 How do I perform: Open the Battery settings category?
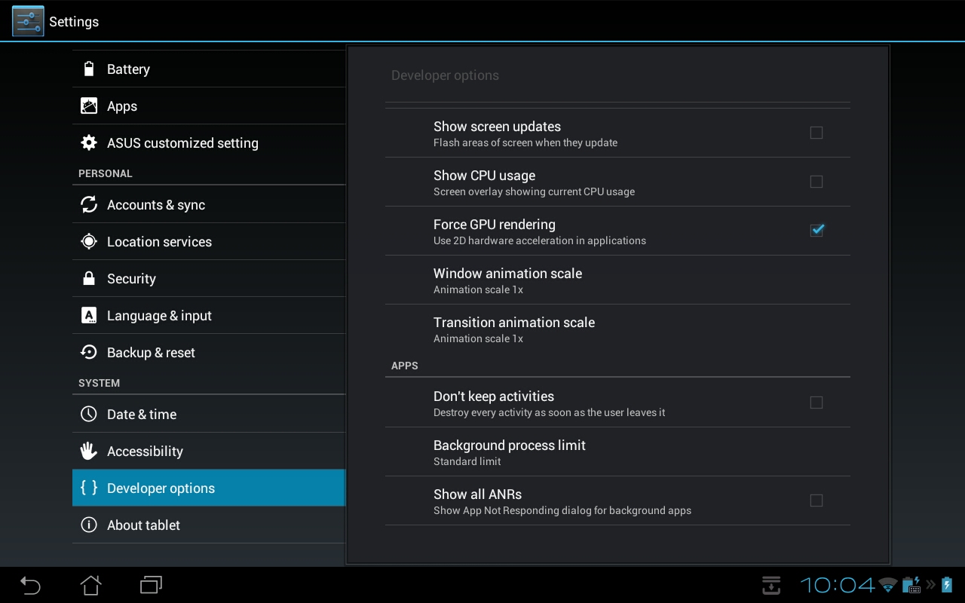209,69
